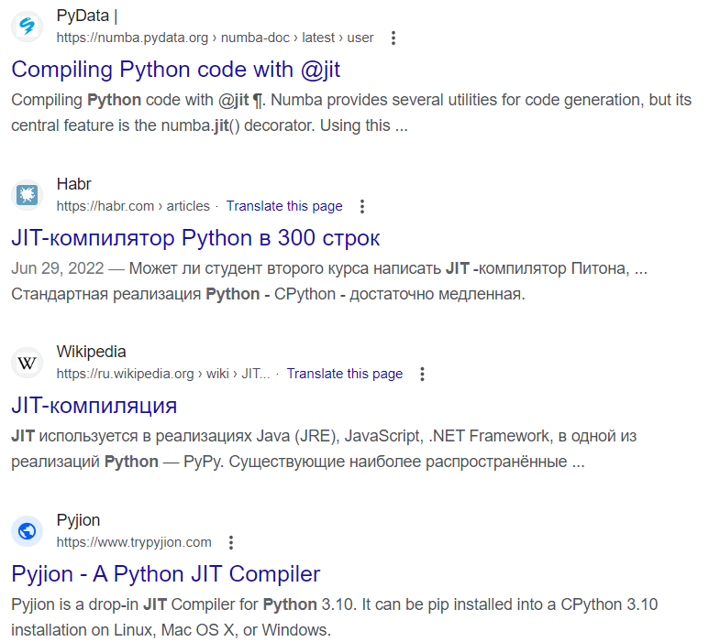Click the "Pyjion" site name

tap(78, 520)
